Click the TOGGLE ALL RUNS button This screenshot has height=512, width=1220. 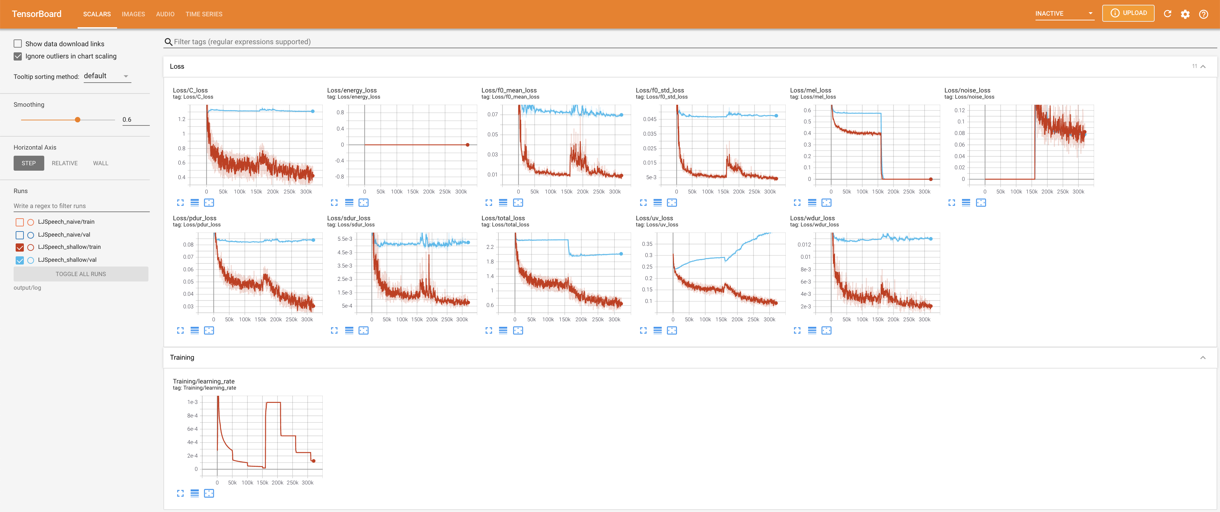[x=81, y=274]
